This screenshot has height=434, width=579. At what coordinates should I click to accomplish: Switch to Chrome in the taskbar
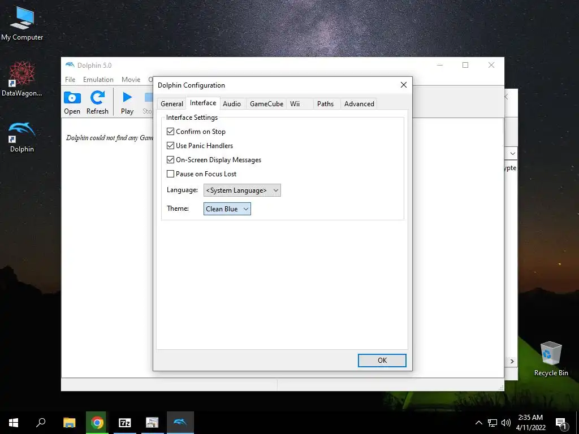click(97, 423)
